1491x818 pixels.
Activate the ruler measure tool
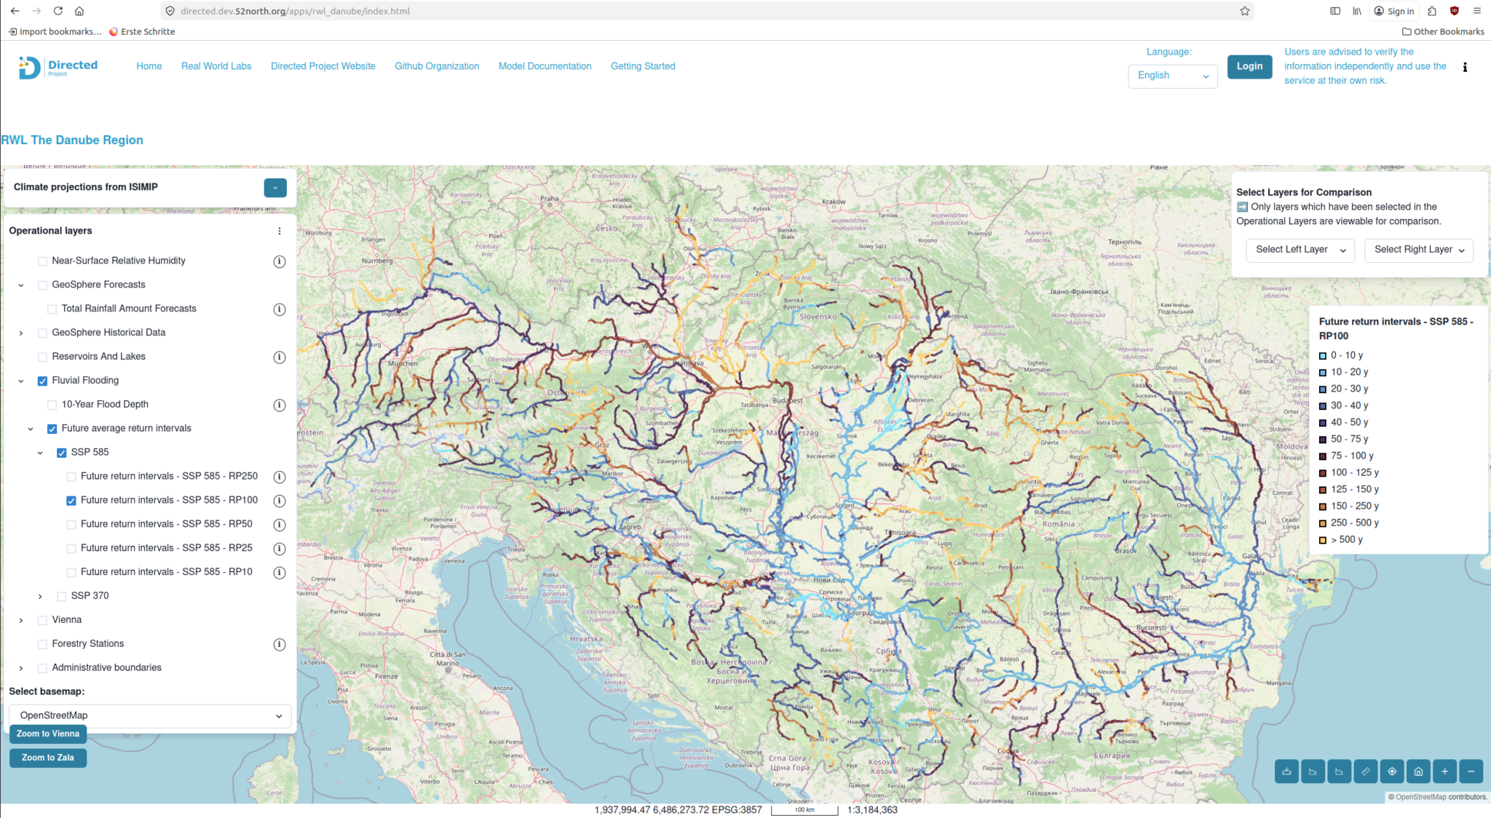tap(1366, 771)
